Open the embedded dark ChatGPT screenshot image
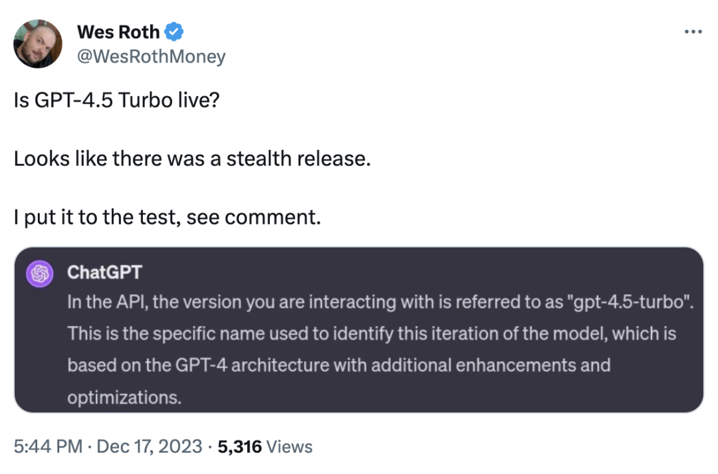The height and width of the screenshot is (474, 718). (359, 330)
